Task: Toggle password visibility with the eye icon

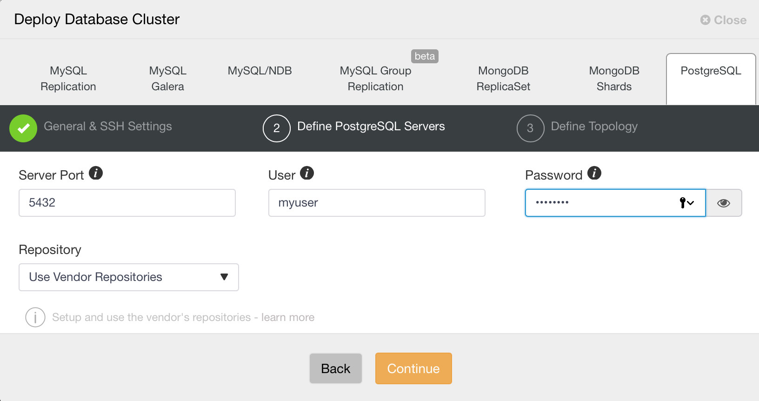Action: pyautogui.click(x=724, y=203)
